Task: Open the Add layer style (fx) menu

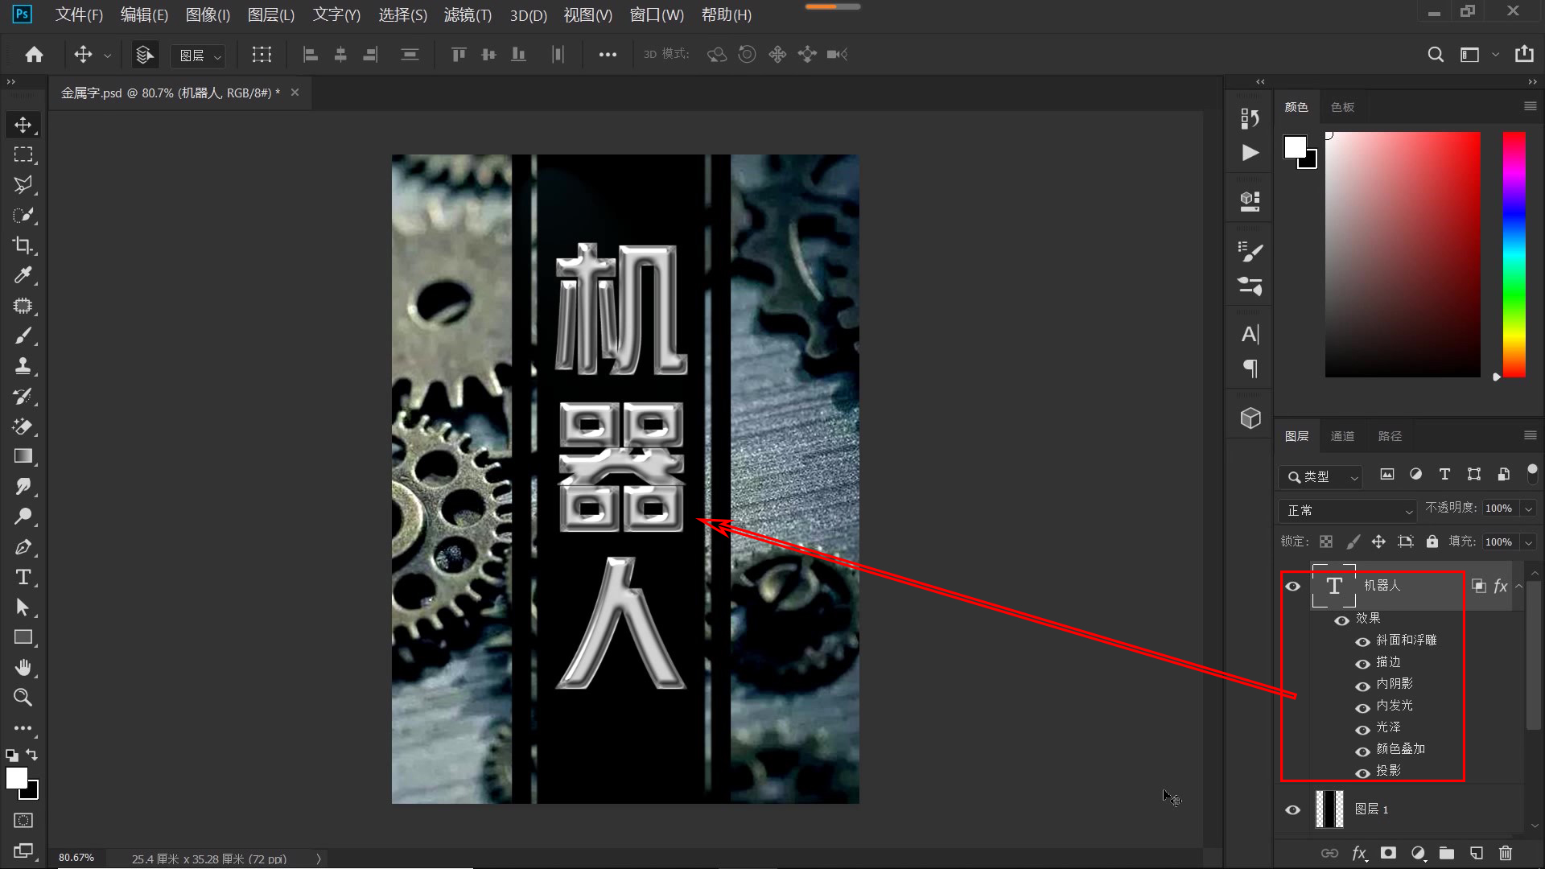Action: coord(1359,853)
